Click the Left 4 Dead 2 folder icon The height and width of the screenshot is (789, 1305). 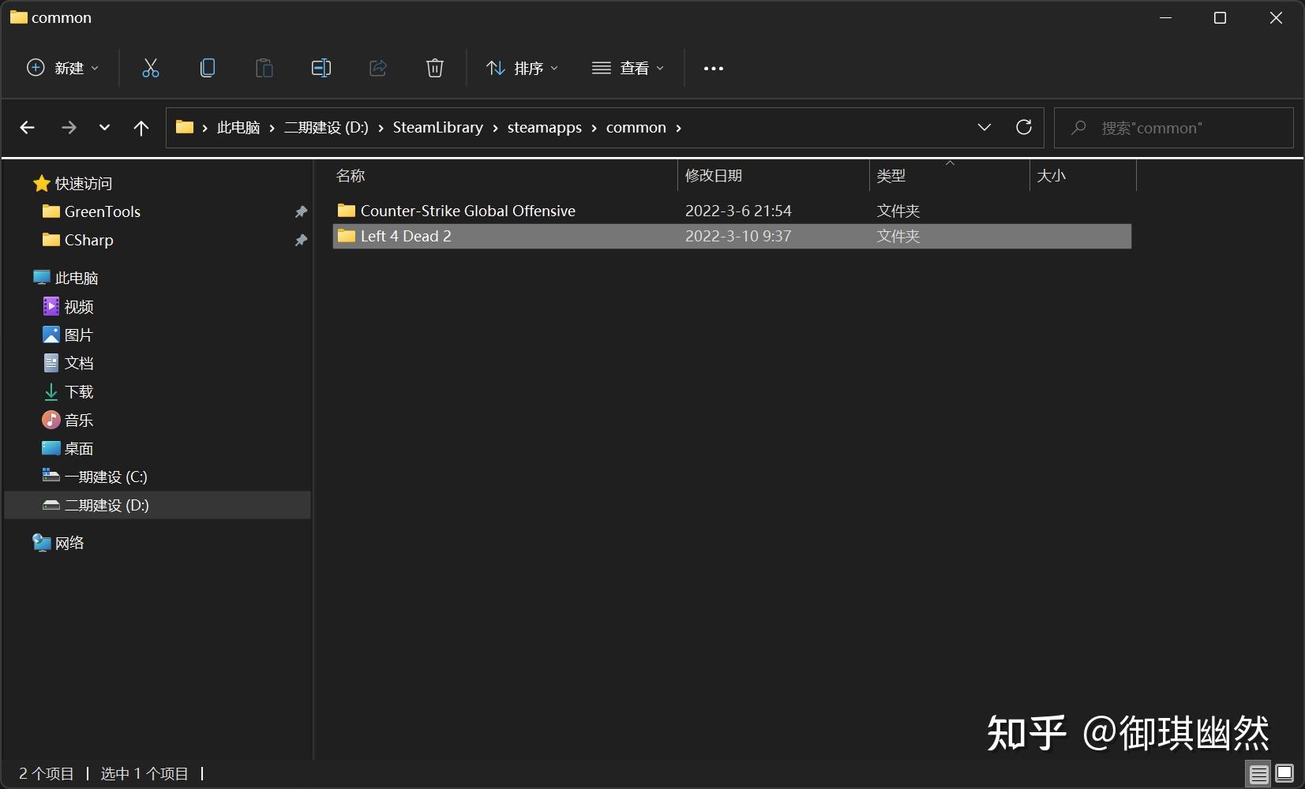pyautogui.click(x=346, y=235)
